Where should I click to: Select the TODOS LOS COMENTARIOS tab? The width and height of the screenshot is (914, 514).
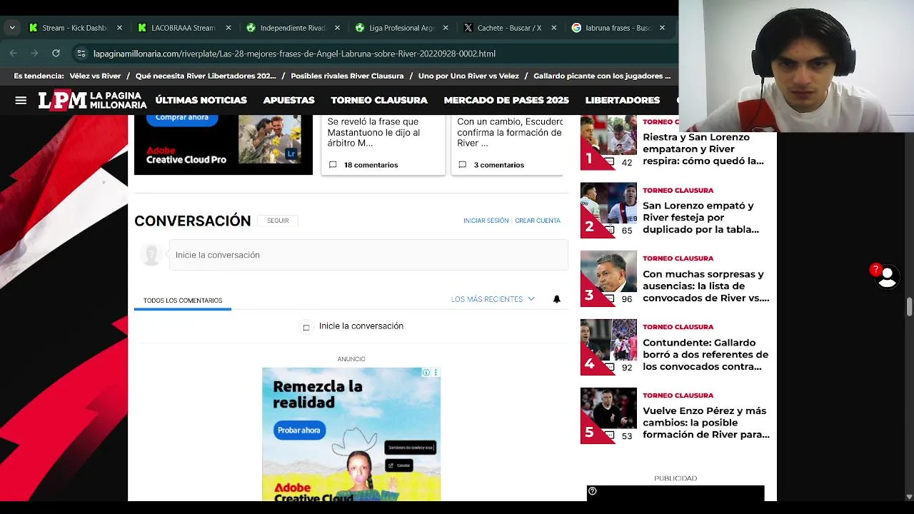point(183,301)
